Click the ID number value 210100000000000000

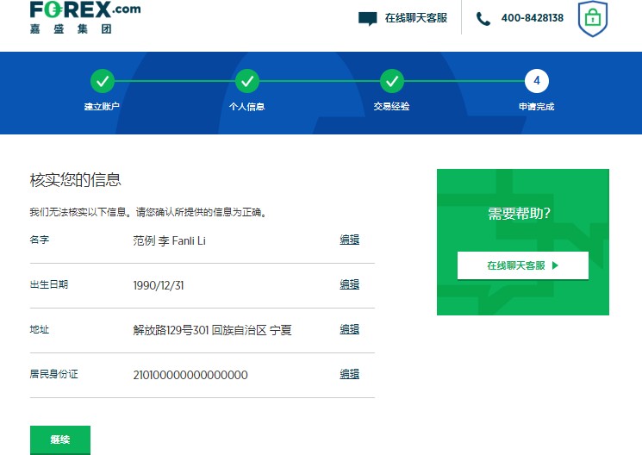[190, 375]
